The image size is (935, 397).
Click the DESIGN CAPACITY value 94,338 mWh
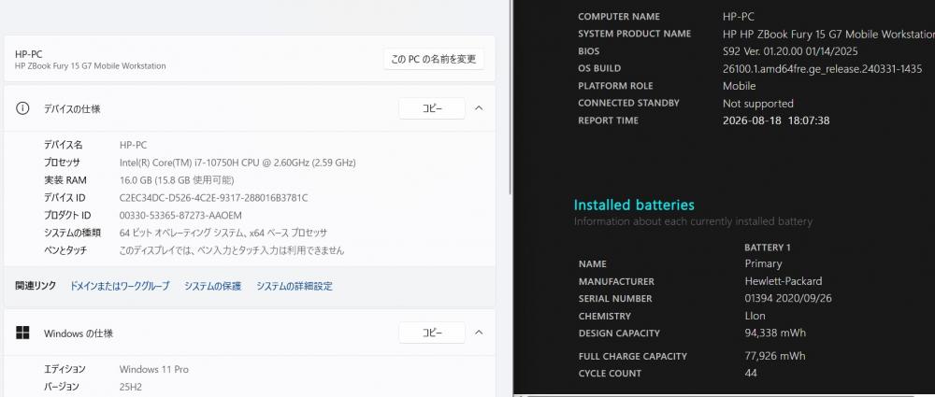[x=775, y=333]
